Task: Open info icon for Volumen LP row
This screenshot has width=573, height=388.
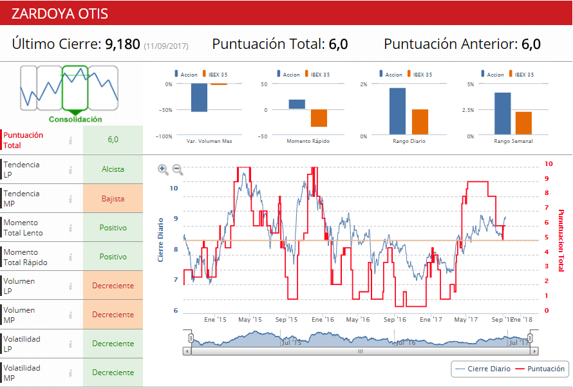Action: point(71,286)
